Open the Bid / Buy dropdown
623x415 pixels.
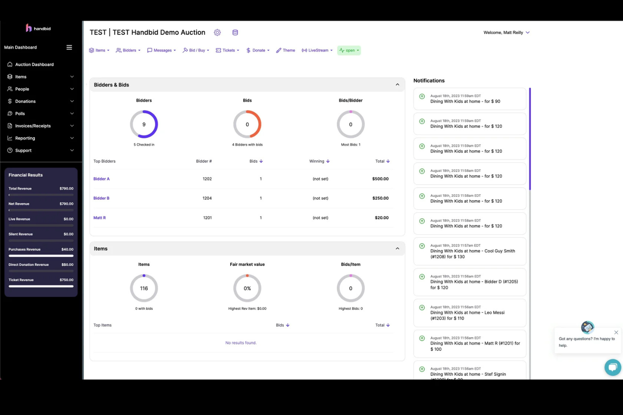tap(195, 50)
